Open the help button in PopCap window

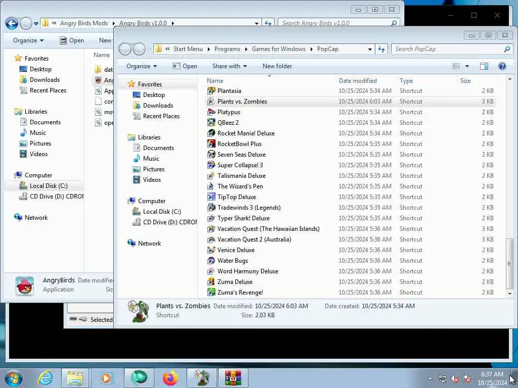(502, 66)
